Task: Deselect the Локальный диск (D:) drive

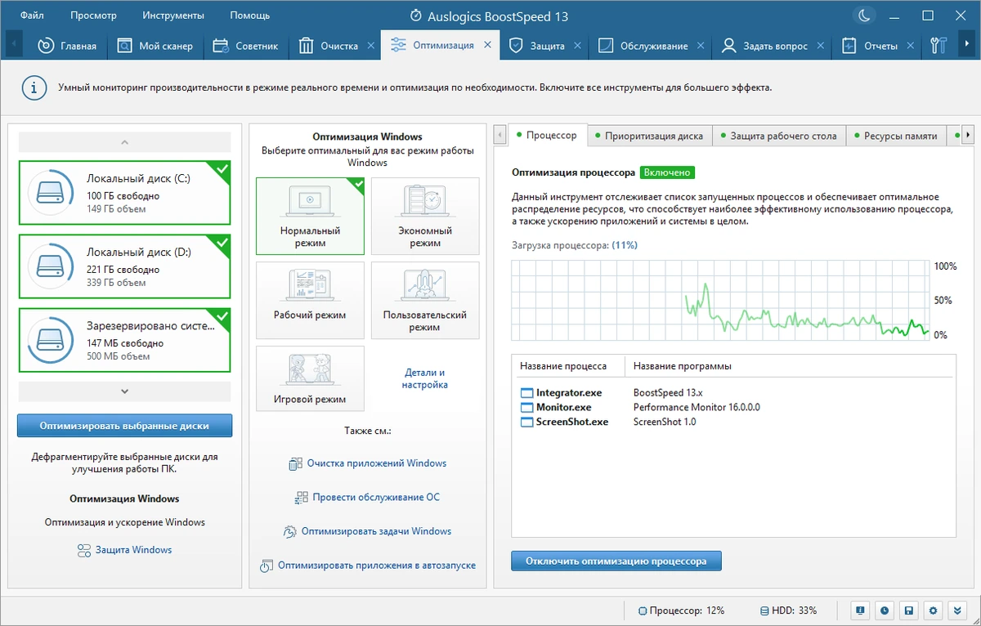Action: [124, 266]
